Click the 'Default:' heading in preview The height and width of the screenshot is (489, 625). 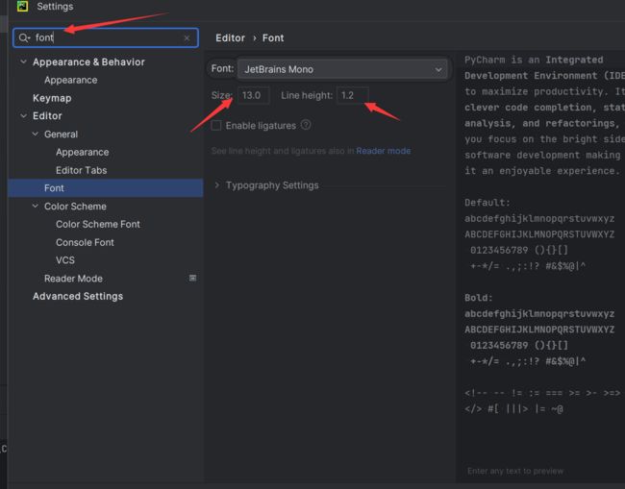[487, 203]
